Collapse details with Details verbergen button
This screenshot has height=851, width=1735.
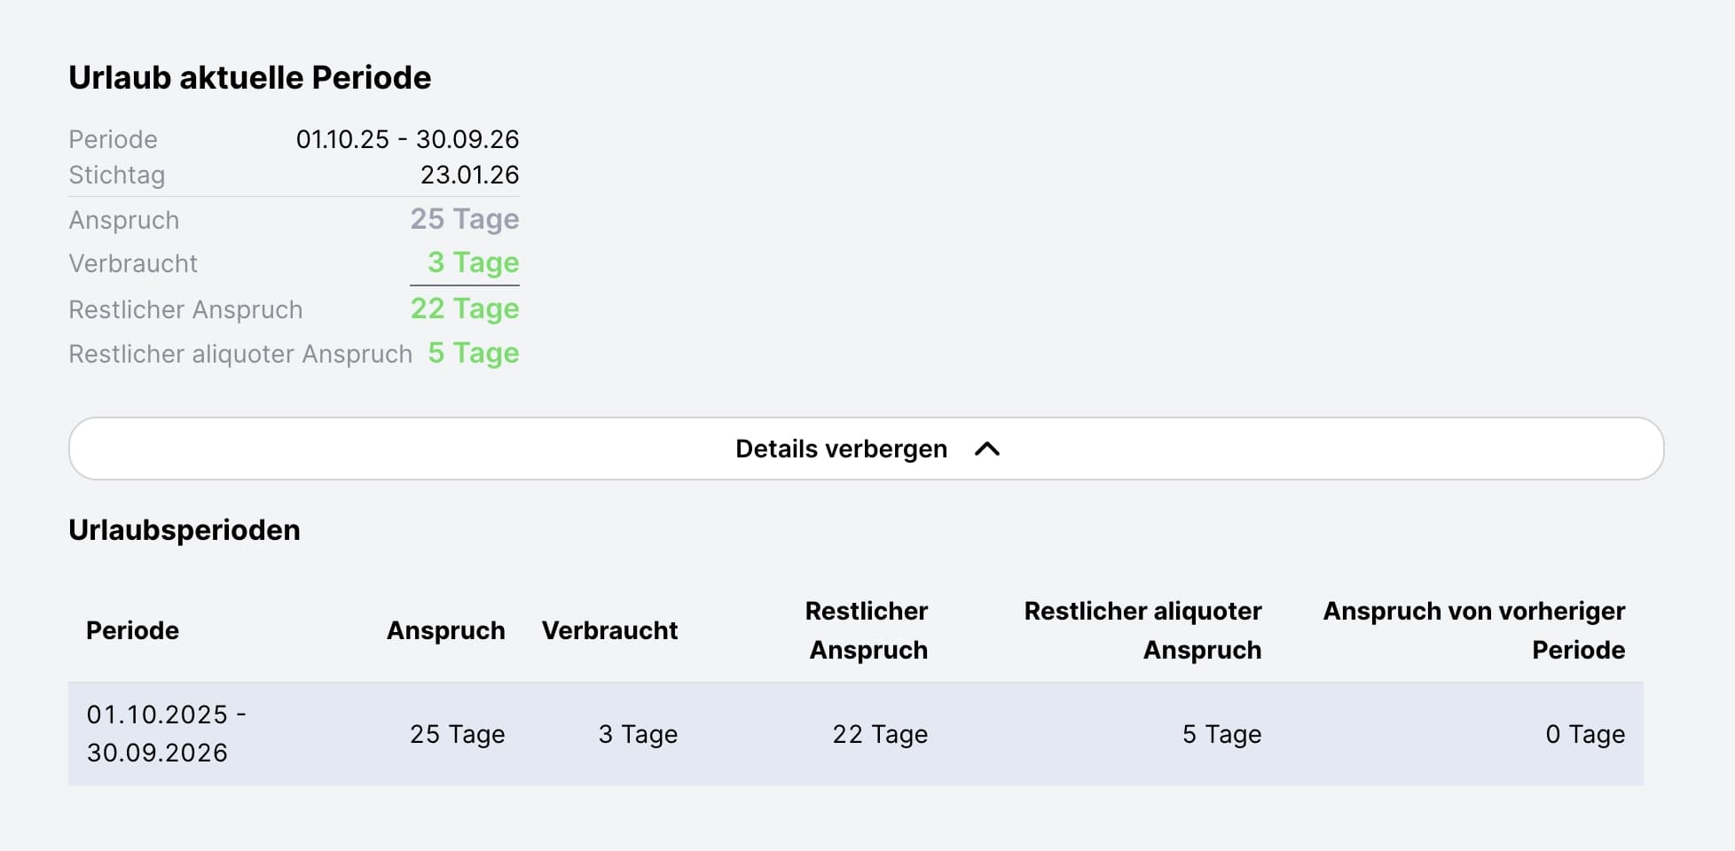pos(866,449)
